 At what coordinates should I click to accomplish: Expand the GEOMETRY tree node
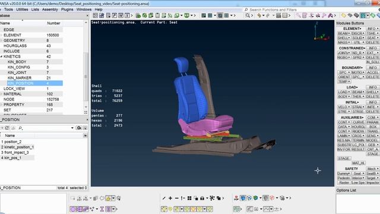[1, 40]
